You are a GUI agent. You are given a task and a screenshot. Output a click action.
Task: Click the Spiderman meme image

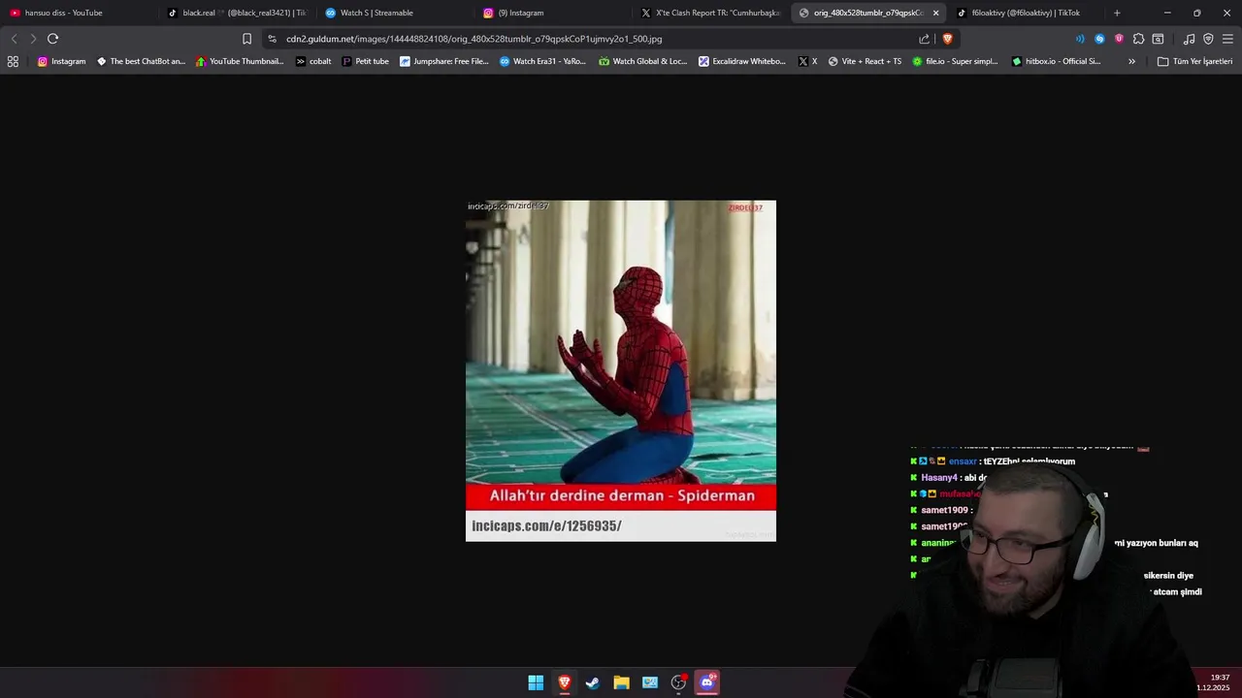point(621,370)
